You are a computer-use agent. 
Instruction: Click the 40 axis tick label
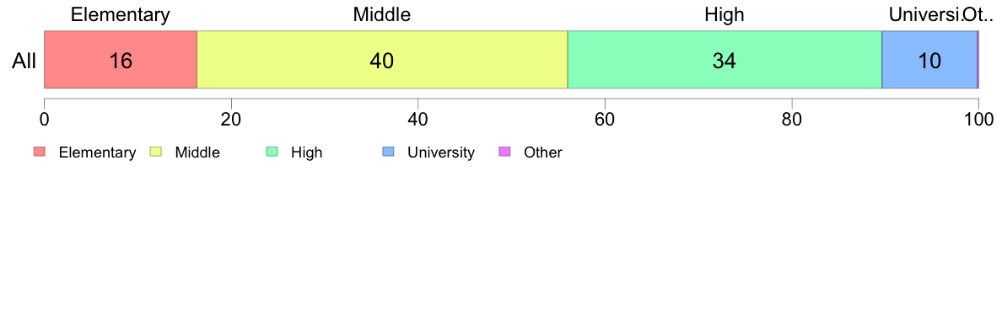coord(417,119)
